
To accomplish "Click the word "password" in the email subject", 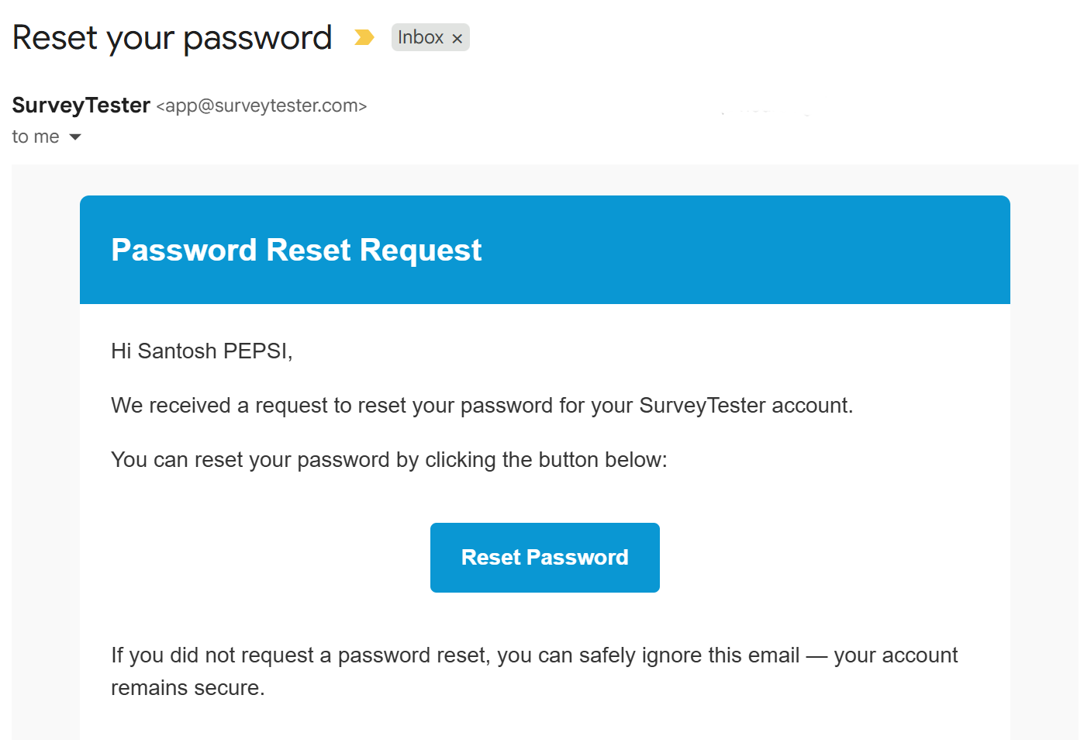I will coord(257,38).
